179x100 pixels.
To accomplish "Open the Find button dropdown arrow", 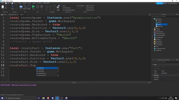I will coord(21,11).
